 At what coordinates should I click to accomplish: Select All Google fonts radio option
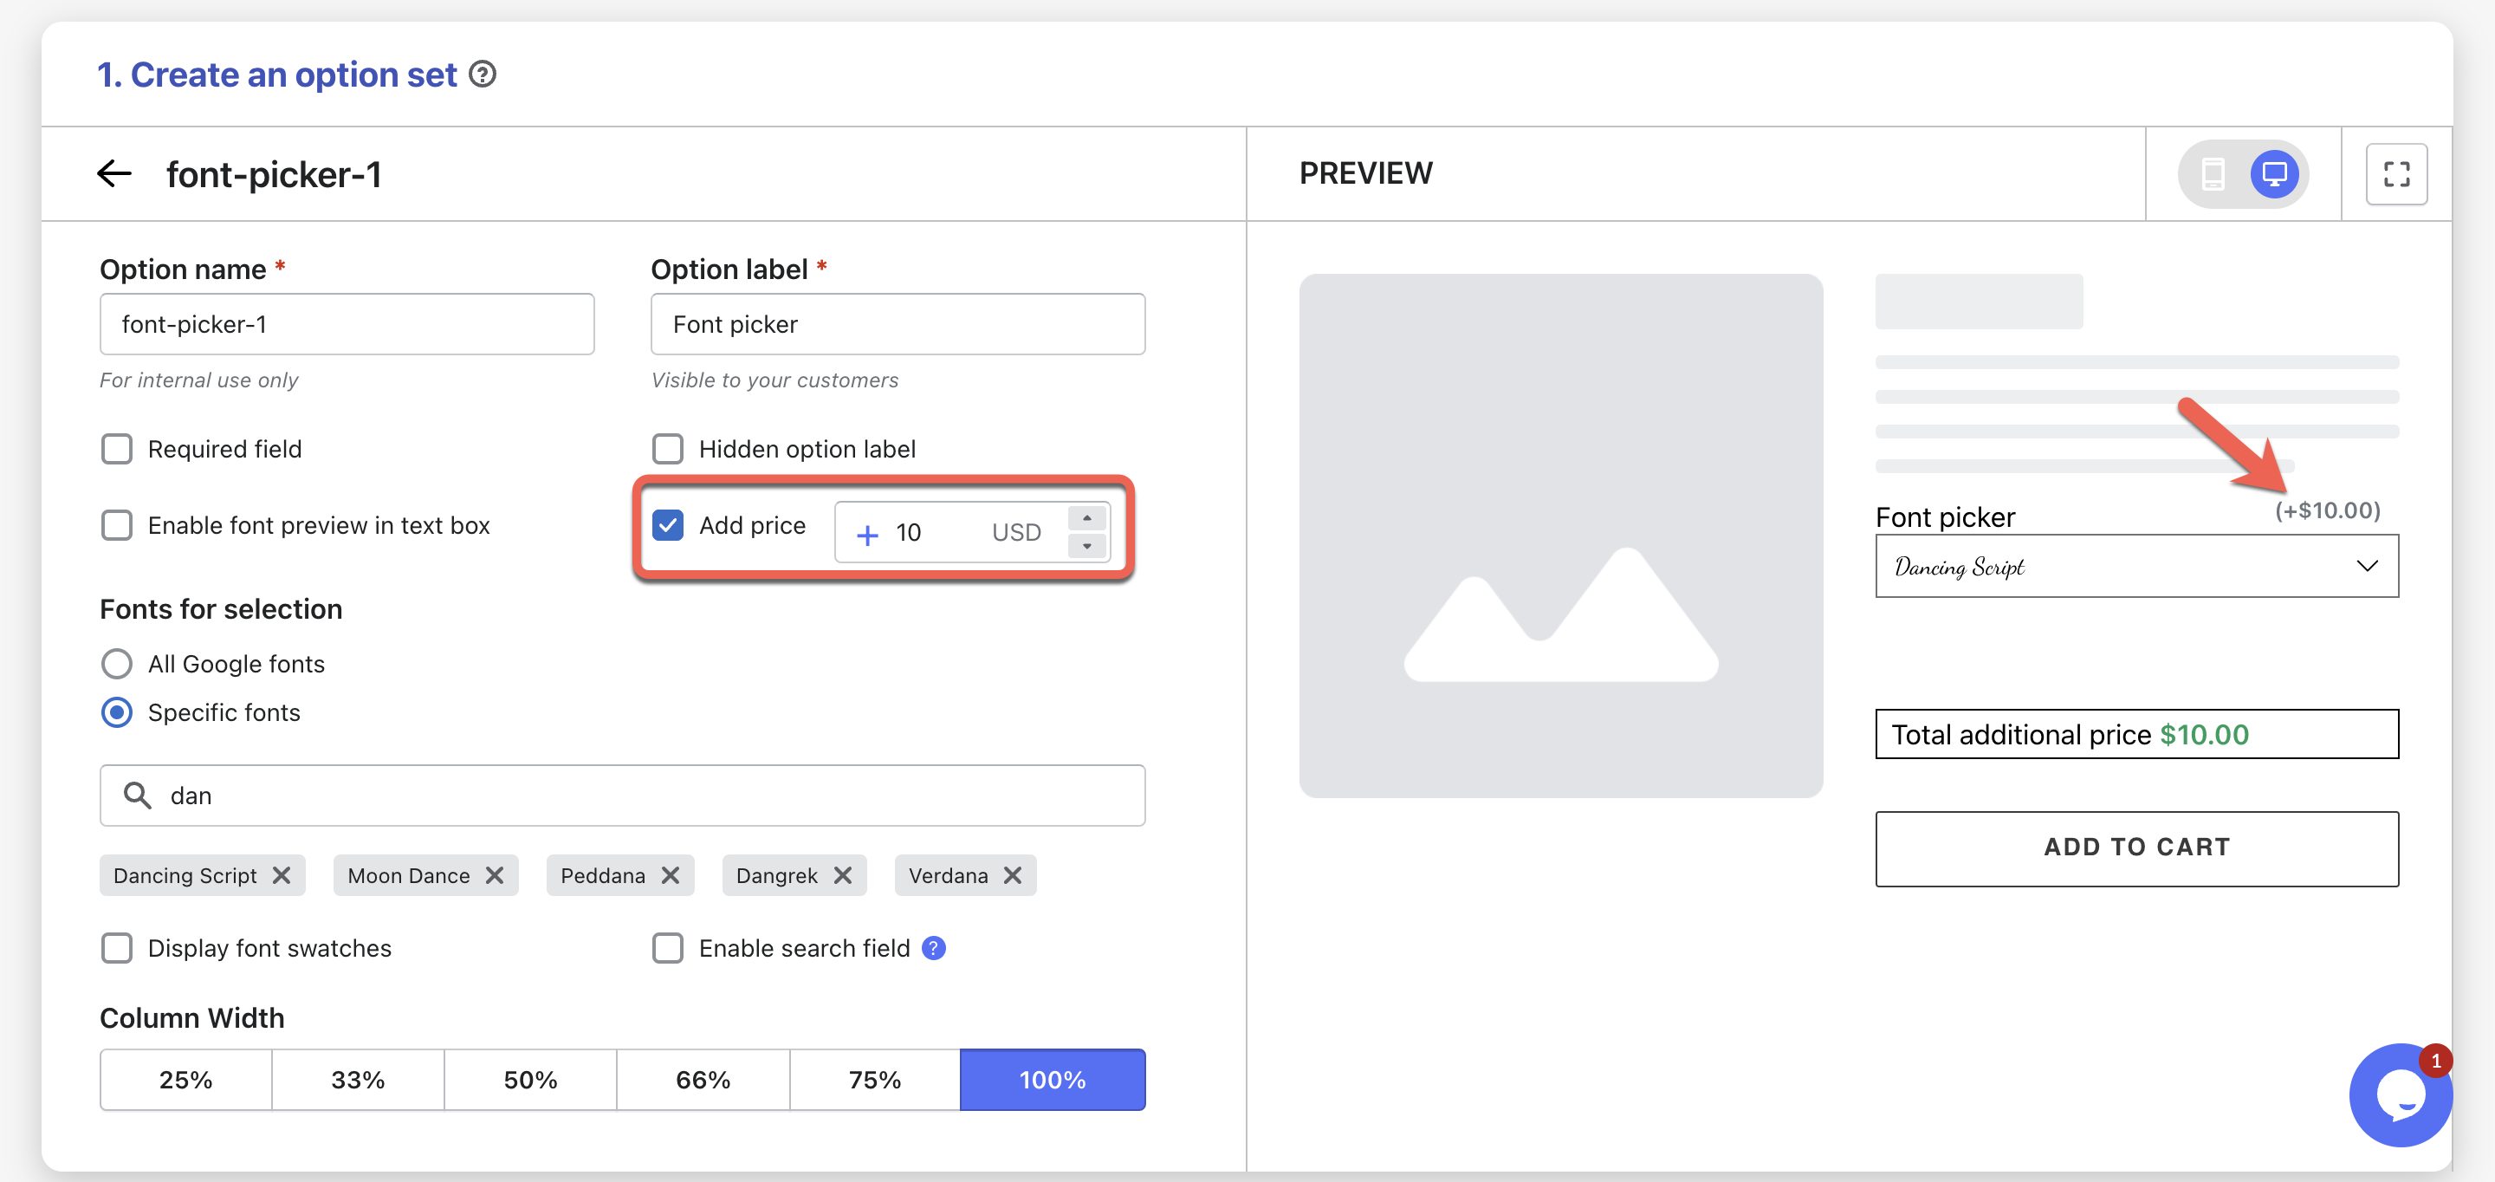pyautogui.click(x=117, y=665)
